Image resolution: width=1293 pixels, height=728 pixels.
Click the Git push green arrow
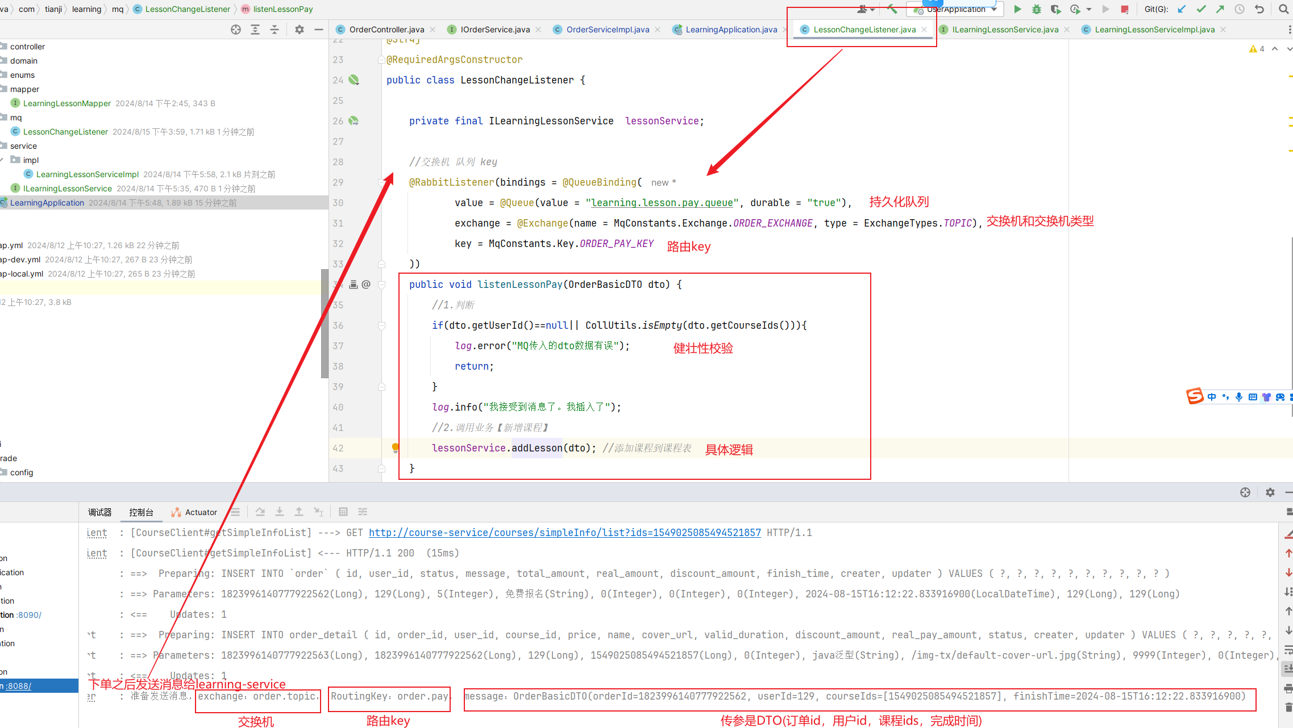coord(1220,9)
